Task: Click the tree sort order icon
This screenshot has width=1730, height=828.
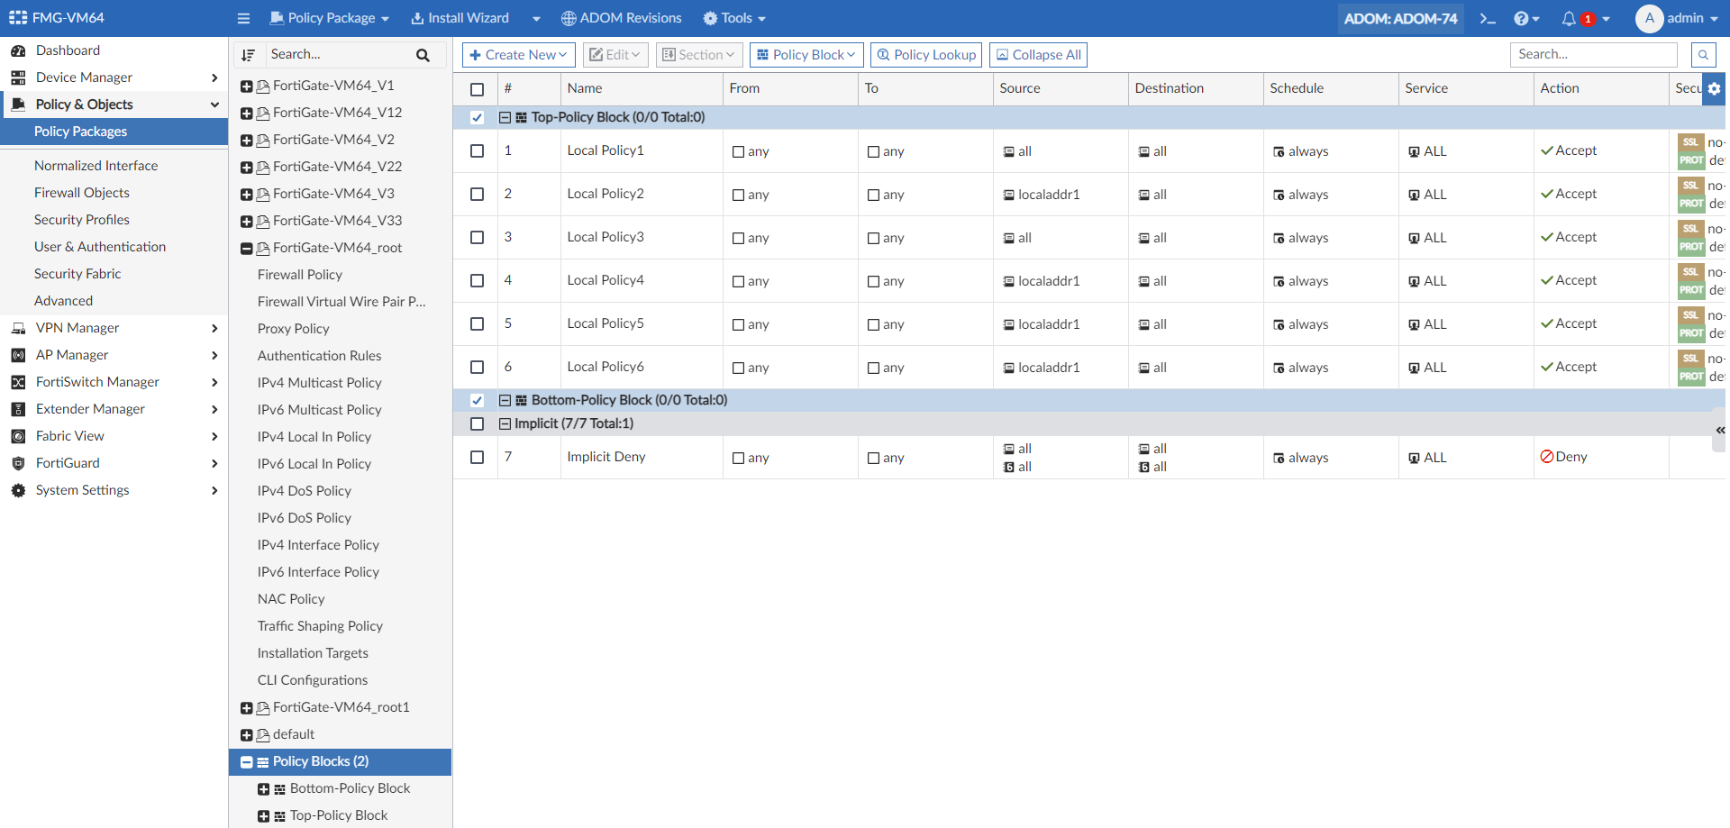Action: point(249,55)
